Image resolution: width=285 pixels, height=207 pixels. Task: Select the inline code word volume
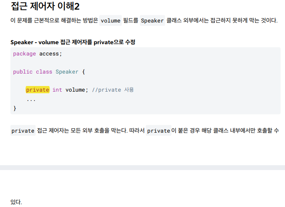tap(111, 20)
